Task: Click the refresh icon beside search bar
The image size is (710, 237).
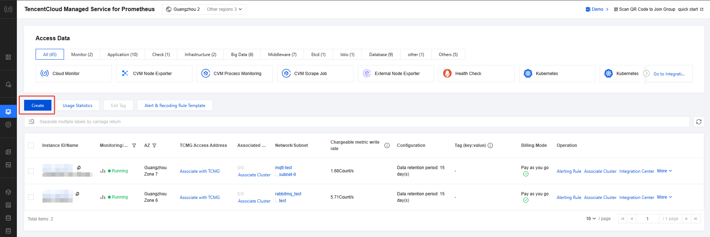Action: click(x=698, y=122)
